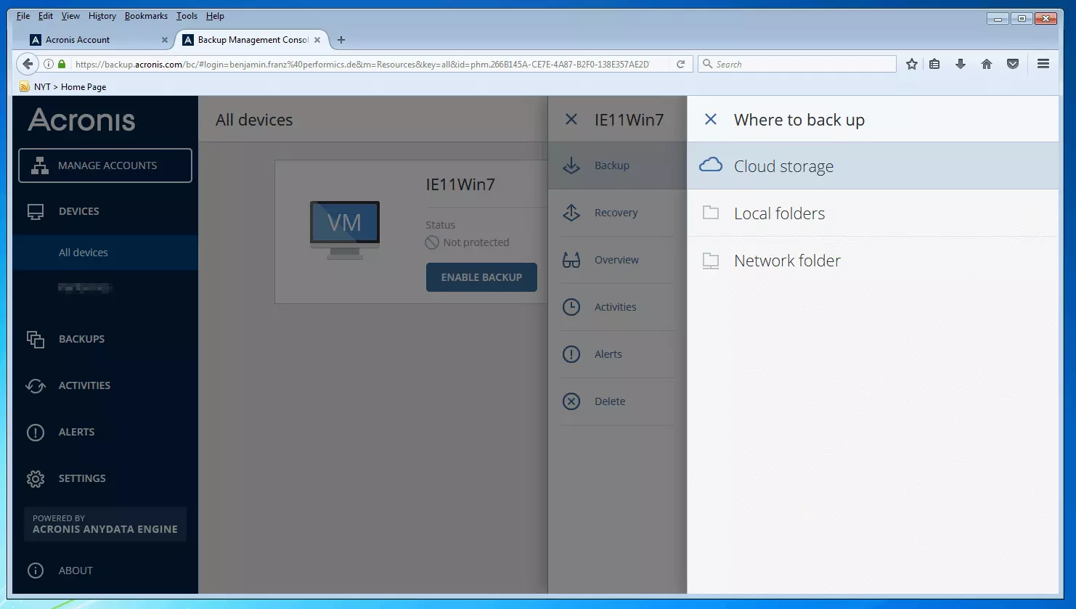The image size is (1076, 609).
Task: Select Activities in IE11Win7 panel
Action: 618,307
